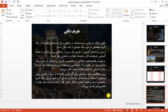Switch to Slide Sorter view icon

click(x=132, y=110)
